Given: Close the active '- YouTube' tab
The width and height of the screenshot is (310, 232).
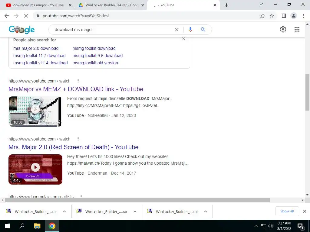Looking at the screenshot, I should click(x=215, y=5).
